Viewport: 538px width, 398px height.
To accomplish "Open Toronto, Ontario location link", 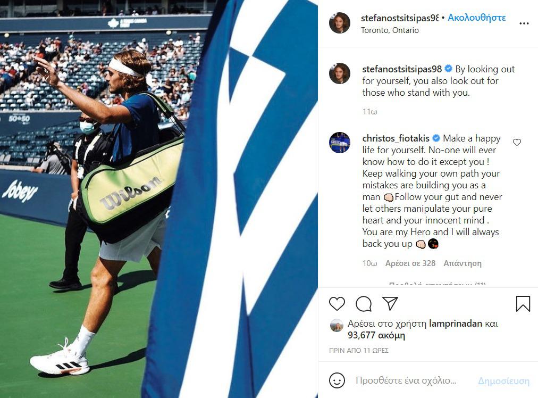I will [x=390, y=30].
